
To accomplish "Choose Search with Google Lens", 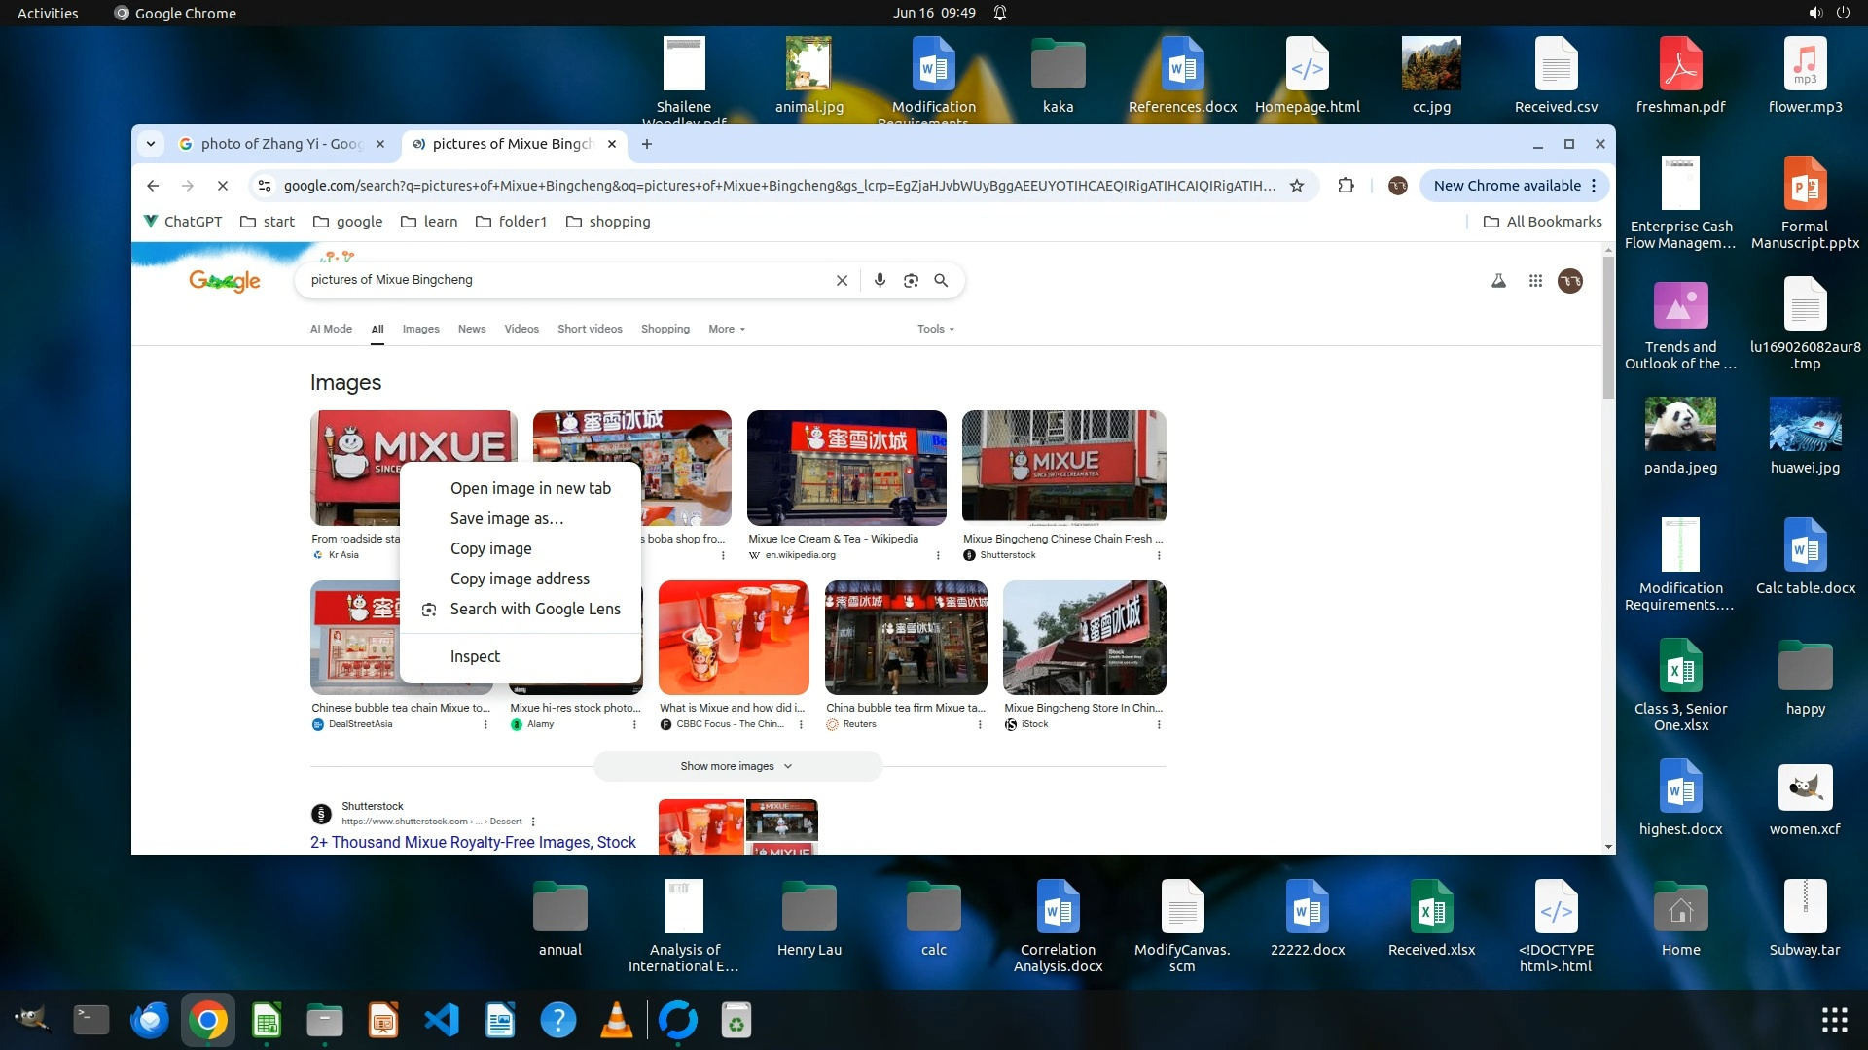I will (x=534, y=609).
